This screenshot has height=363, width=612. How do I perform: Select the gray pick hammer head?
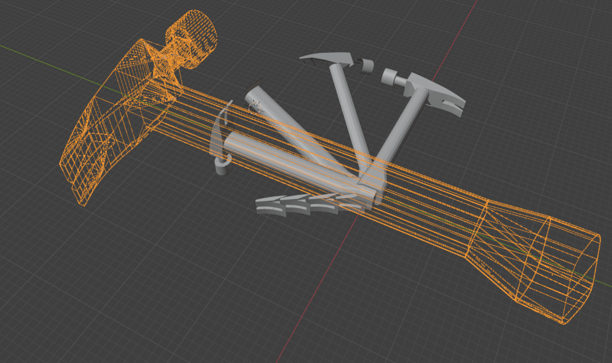[328, 59]
